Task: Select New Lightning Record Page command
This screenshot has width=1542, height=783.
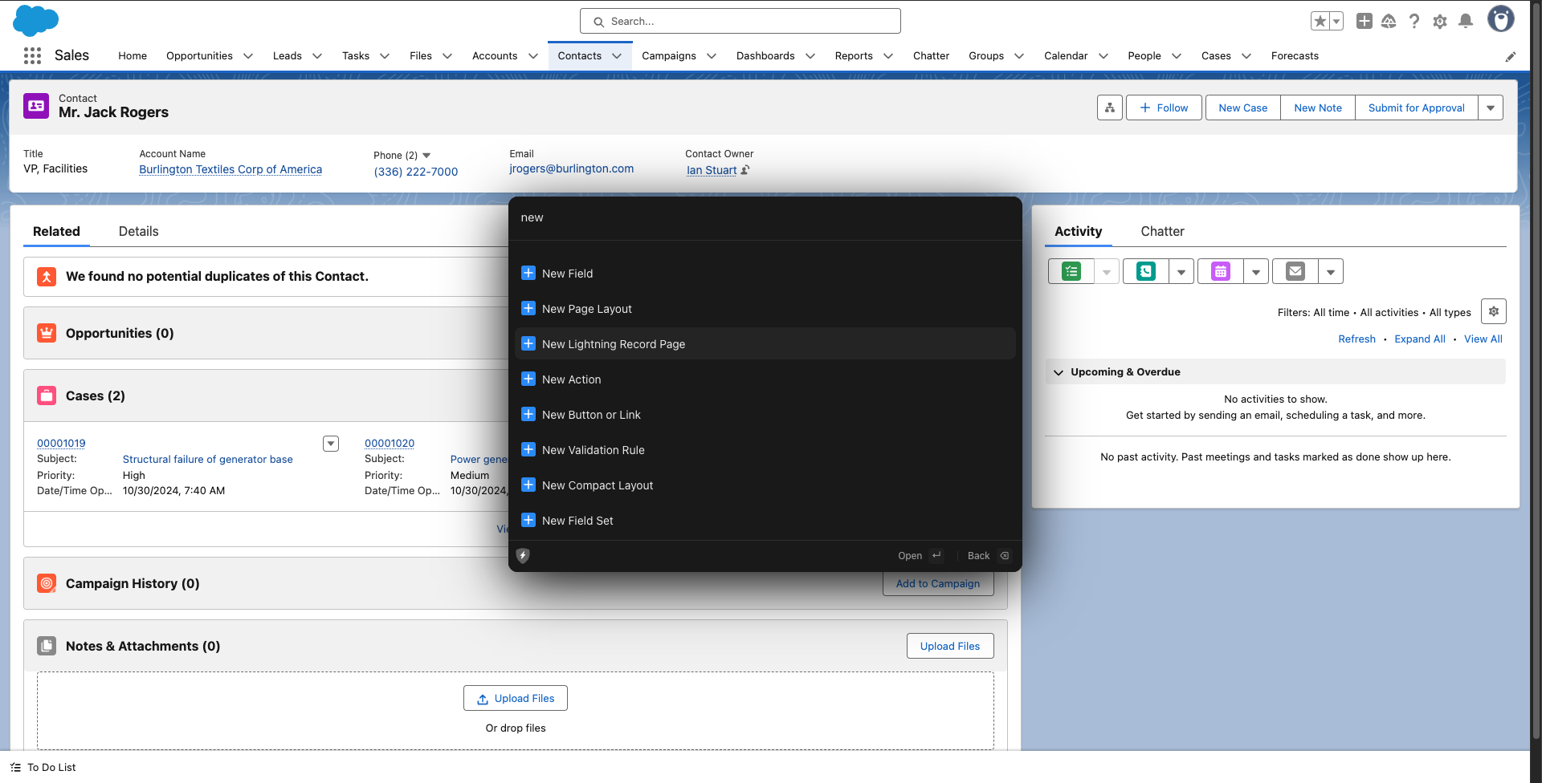Action: (x=765, y=344)
